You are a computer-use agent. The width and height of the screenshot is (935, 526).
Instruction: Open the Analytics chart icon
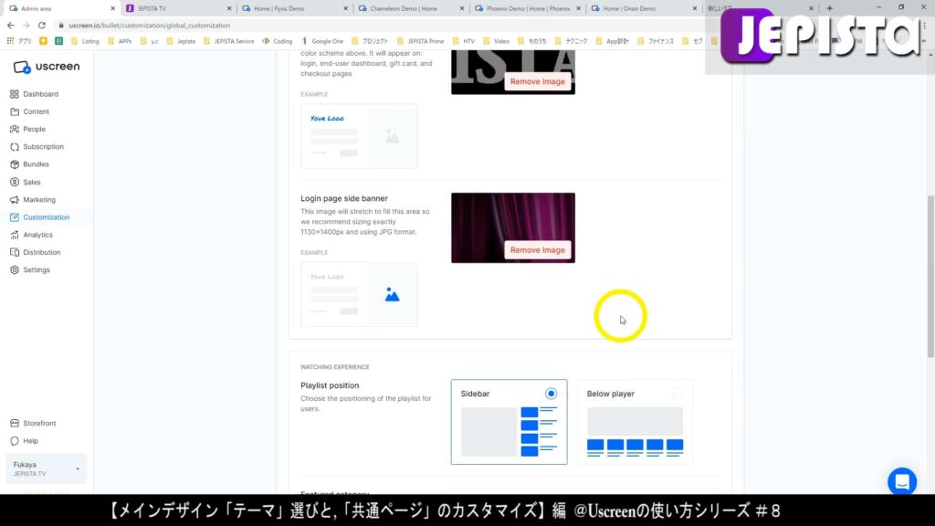[15, 235]
